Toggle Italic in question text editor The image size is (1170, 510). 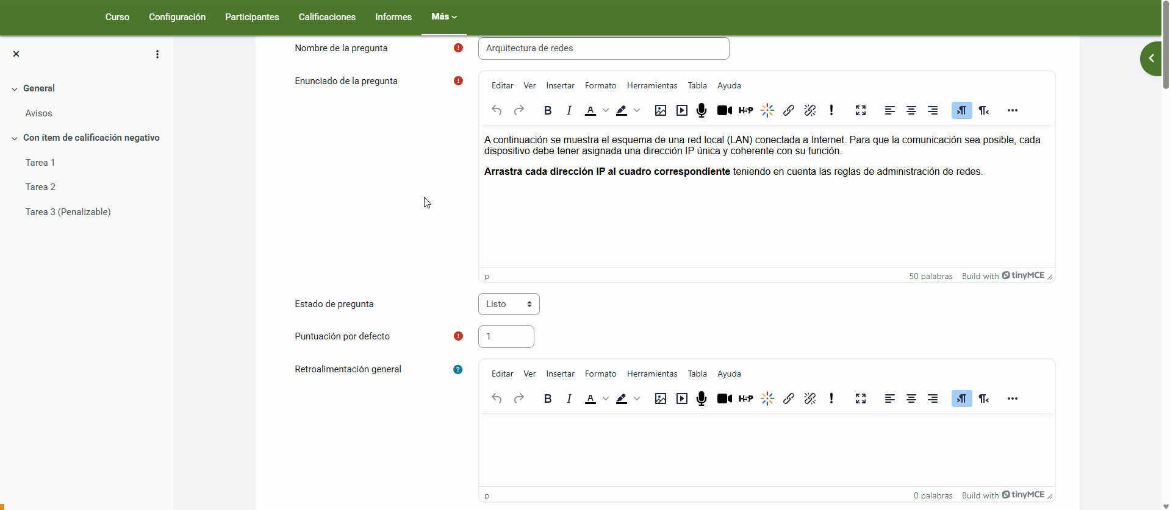click(569, 110)
